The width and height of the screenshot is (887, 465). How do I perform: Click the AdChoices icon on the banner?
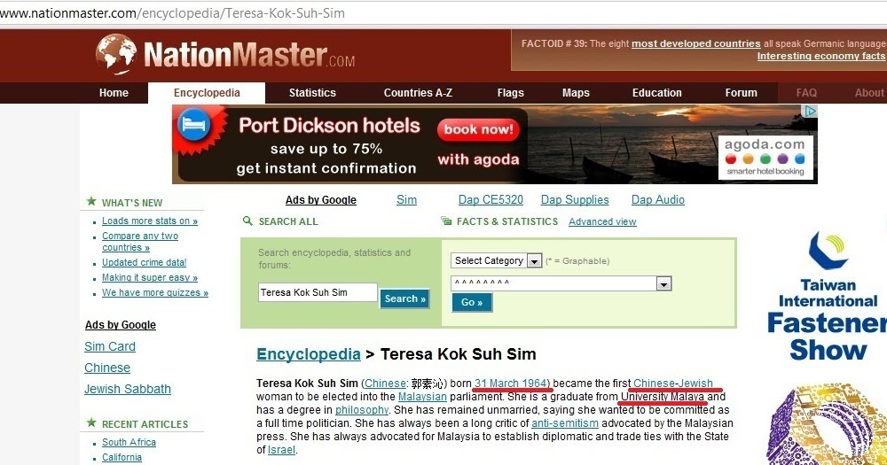coord(811,112)
